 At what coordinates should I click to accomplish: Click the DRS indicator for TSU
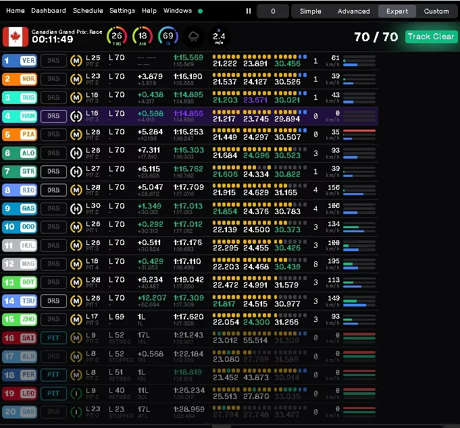(53, 301)
